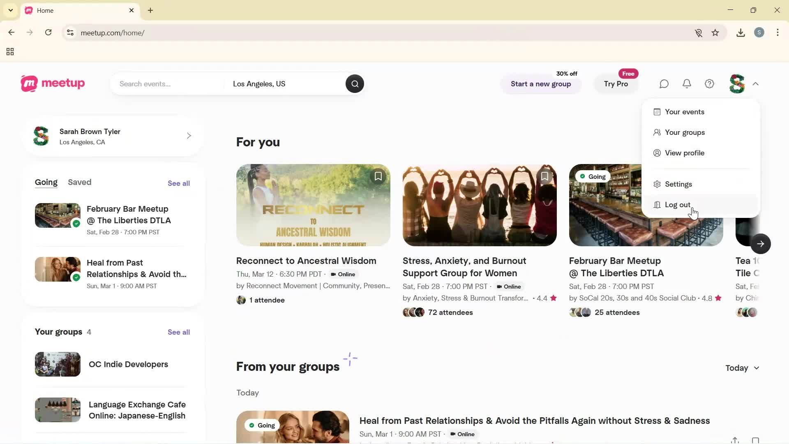Click the browser reload icon
The height and width of the screenshot is (444, 789).
48,32
